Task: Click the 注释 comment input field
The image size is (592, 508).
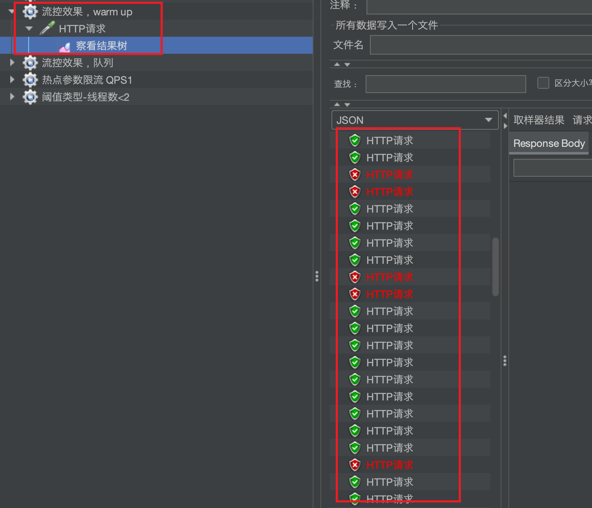Action: click(479, 6)
